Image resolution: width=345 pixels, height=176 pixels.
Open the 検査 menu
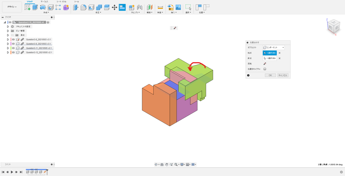click(x=160, y=13)
